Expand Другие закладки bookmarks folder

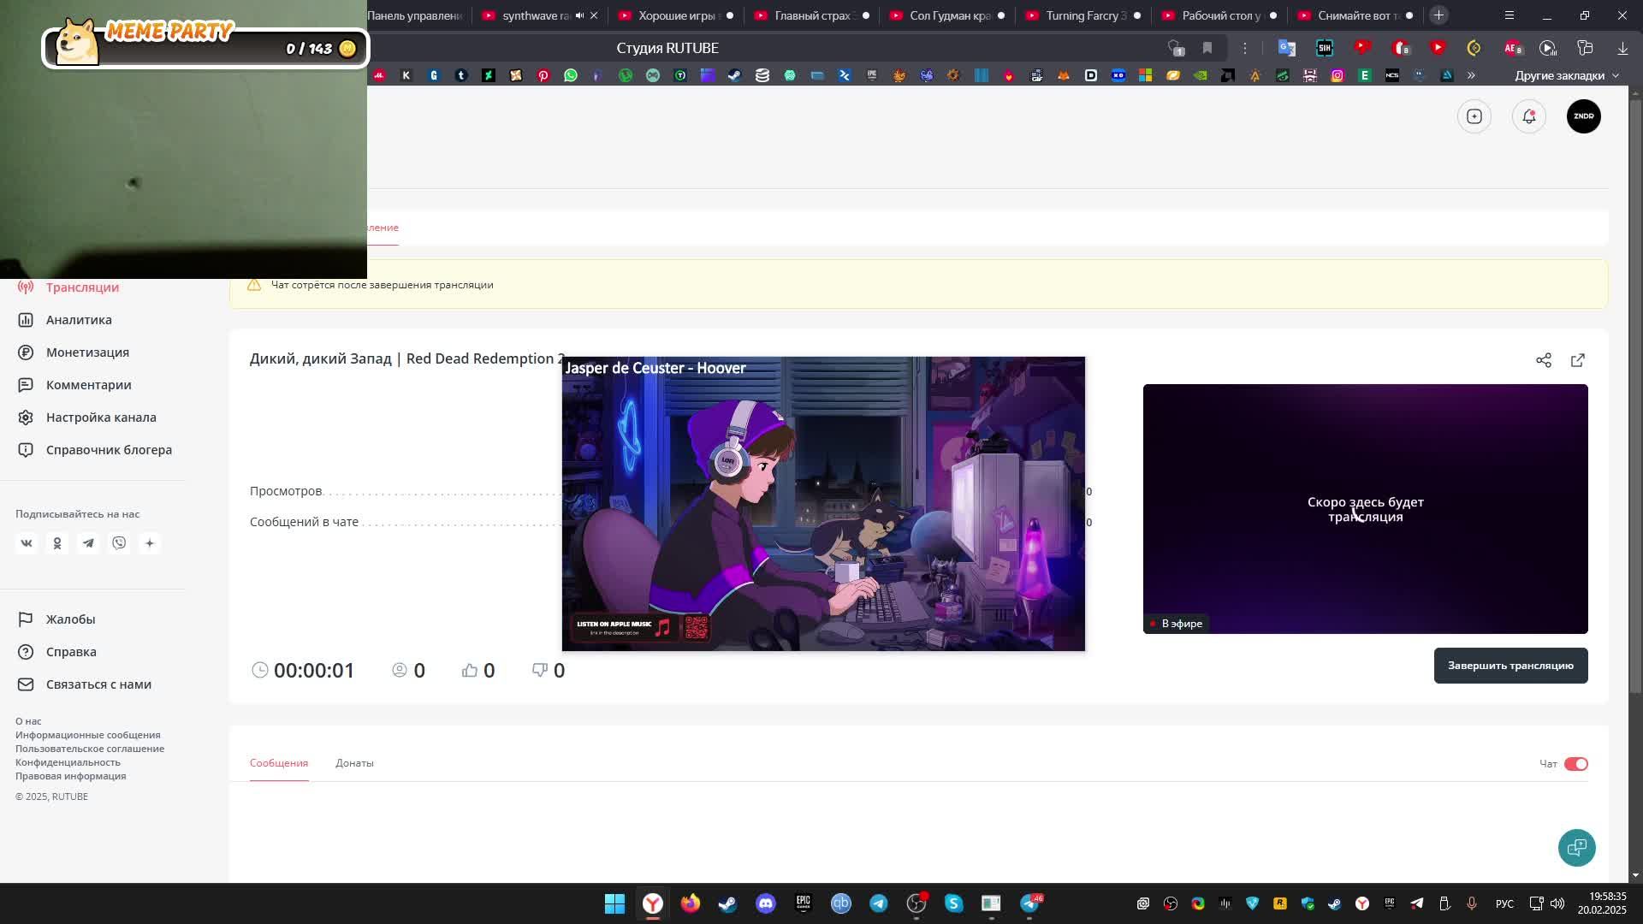(x=1567, y=75)
